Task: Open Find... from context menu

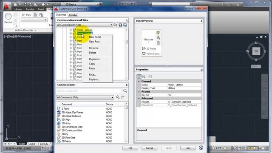Action: point(92,75)
